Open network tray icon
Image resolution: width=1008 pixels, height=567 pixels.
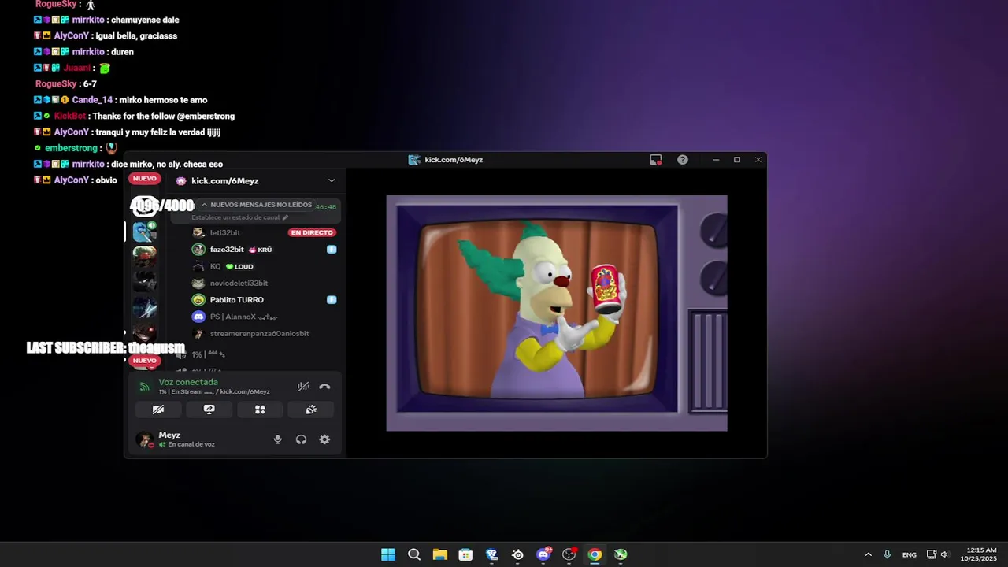932,554
